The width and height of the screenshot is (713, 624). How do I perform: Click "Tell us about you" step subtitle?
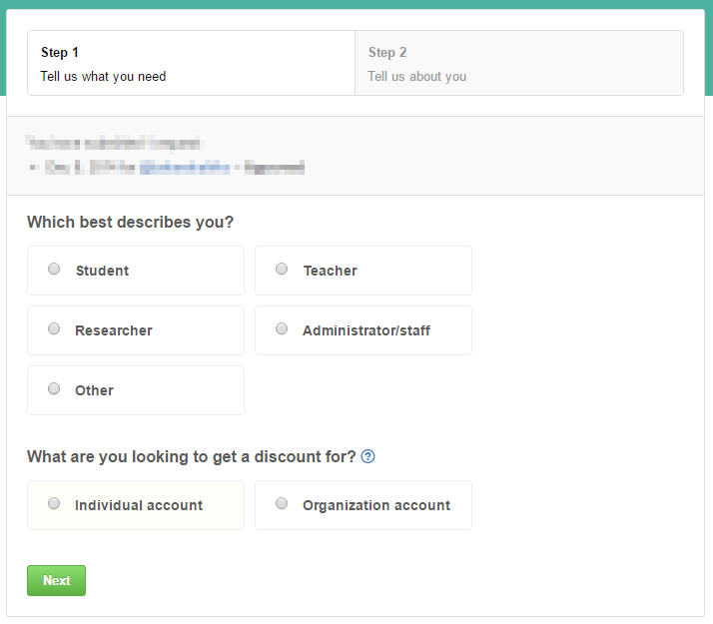coord(417,76)
